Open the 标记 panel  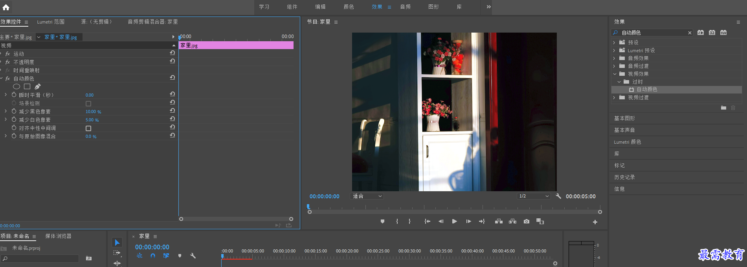pyautogui.click(x=619, y=165)
